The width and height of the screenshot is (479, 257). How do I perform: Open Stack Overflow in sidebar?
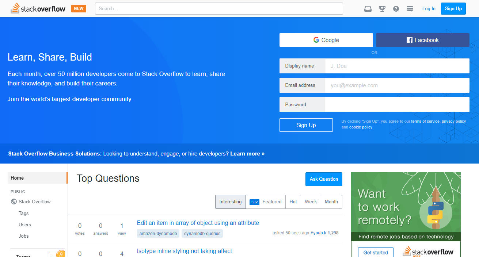pos(35,202)
